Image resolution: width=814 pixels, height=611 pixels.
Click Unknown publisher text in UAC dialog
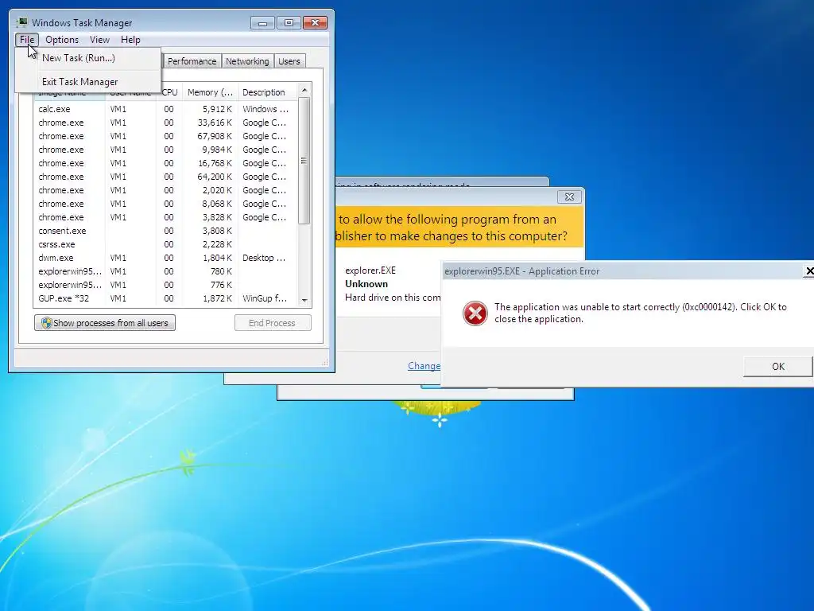point(366,284)
